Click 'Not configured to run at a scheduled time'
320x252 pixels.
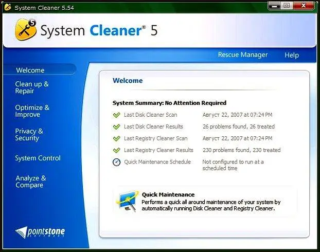click(x=233, y=165)
